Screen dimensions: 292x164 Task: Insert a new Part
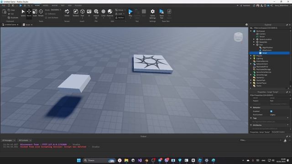pos(82,13)
